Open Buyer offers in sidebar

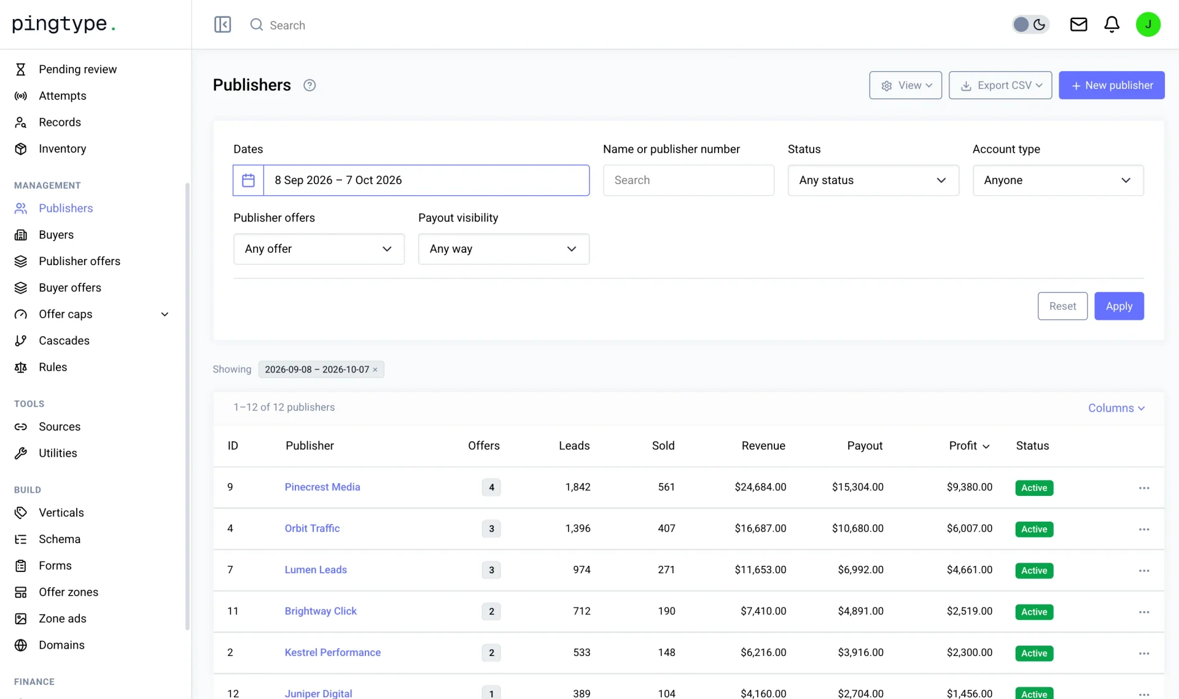70,287
